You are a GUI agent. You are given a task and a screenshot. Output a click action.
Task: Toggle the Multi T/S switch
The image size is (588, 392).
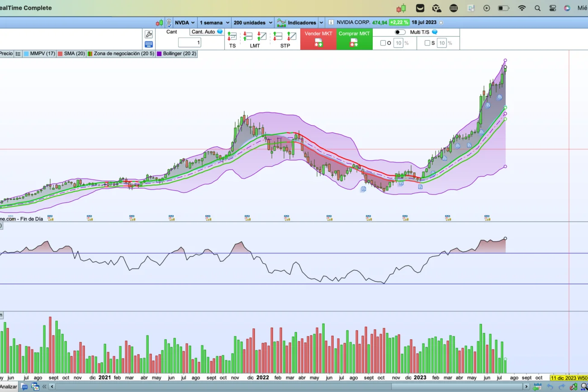click(400, 32)
